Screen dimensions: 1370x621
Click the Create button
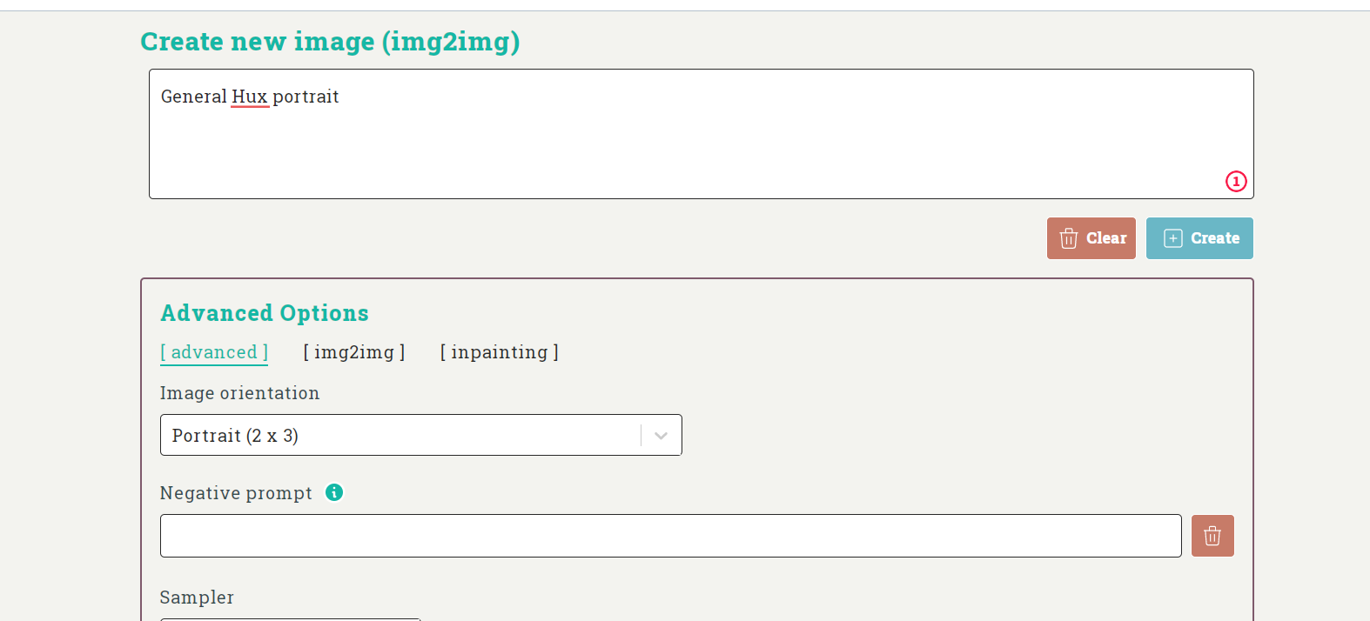click(1199, 238)
